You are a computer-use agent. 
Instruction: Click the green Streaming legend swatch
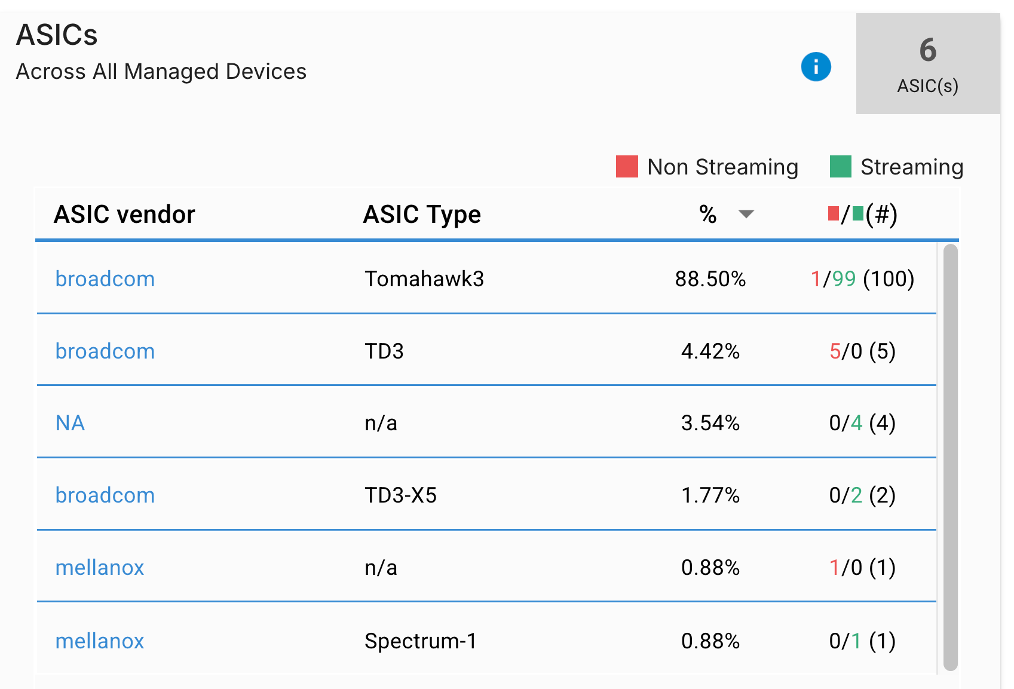[840, 167]
